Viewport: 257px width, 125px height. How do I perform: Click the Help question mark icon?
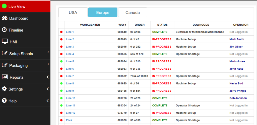click(x=4, y=101)
